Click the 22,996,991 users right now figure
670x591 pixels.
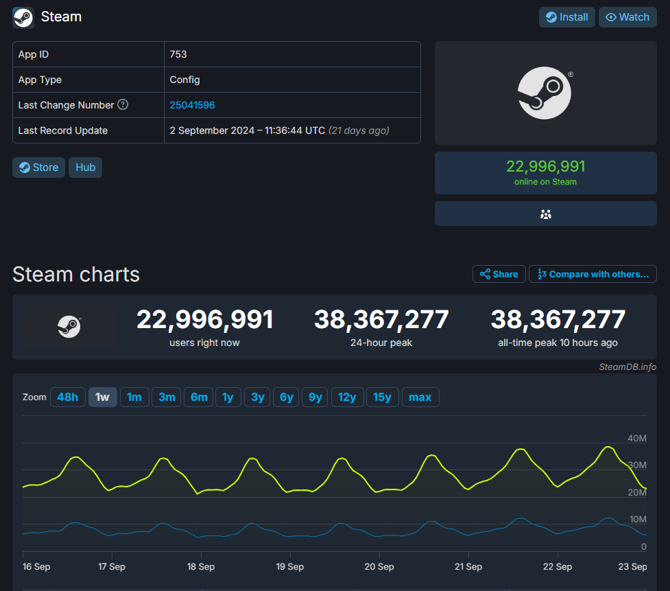coord(204,319)
